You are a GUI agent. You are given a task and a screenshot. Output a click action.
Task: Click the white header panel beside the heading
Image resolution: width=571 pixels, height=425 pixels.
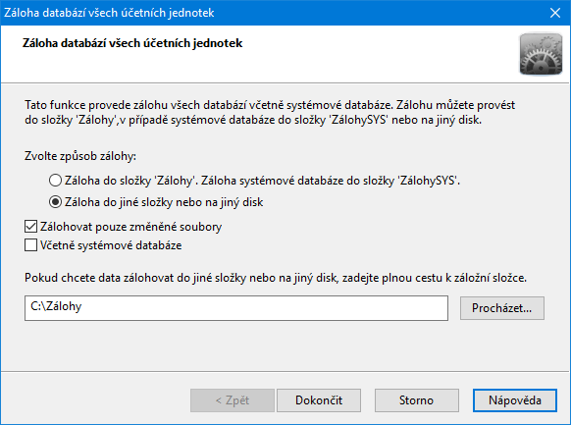[x=379, y=54]
